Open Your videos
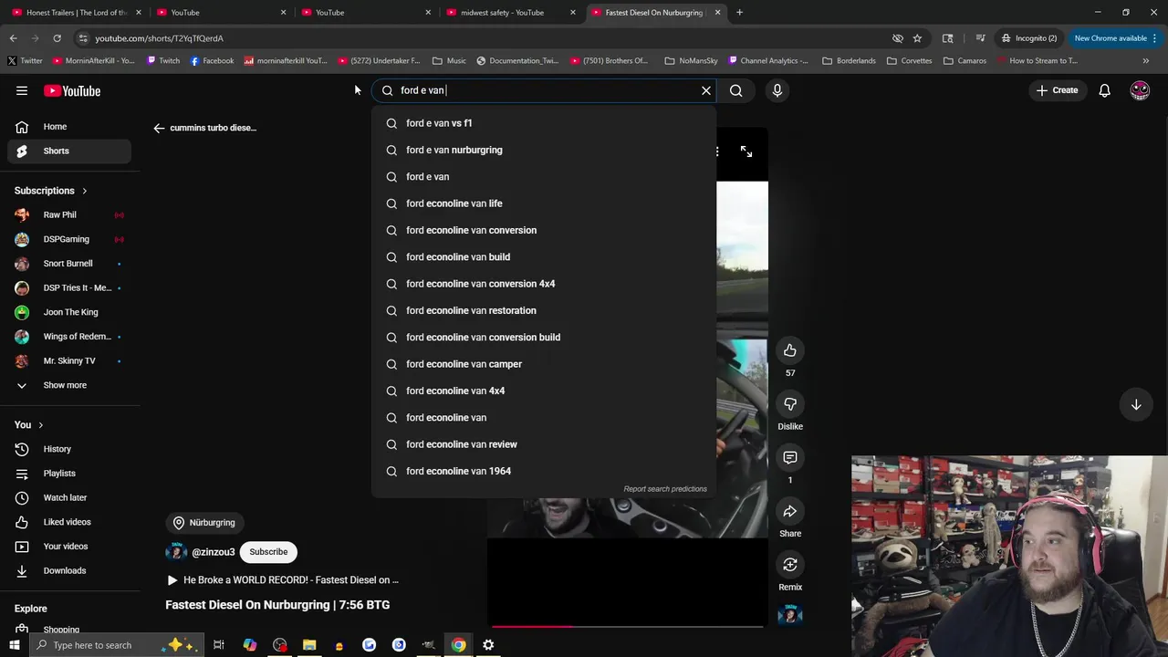 68,546
